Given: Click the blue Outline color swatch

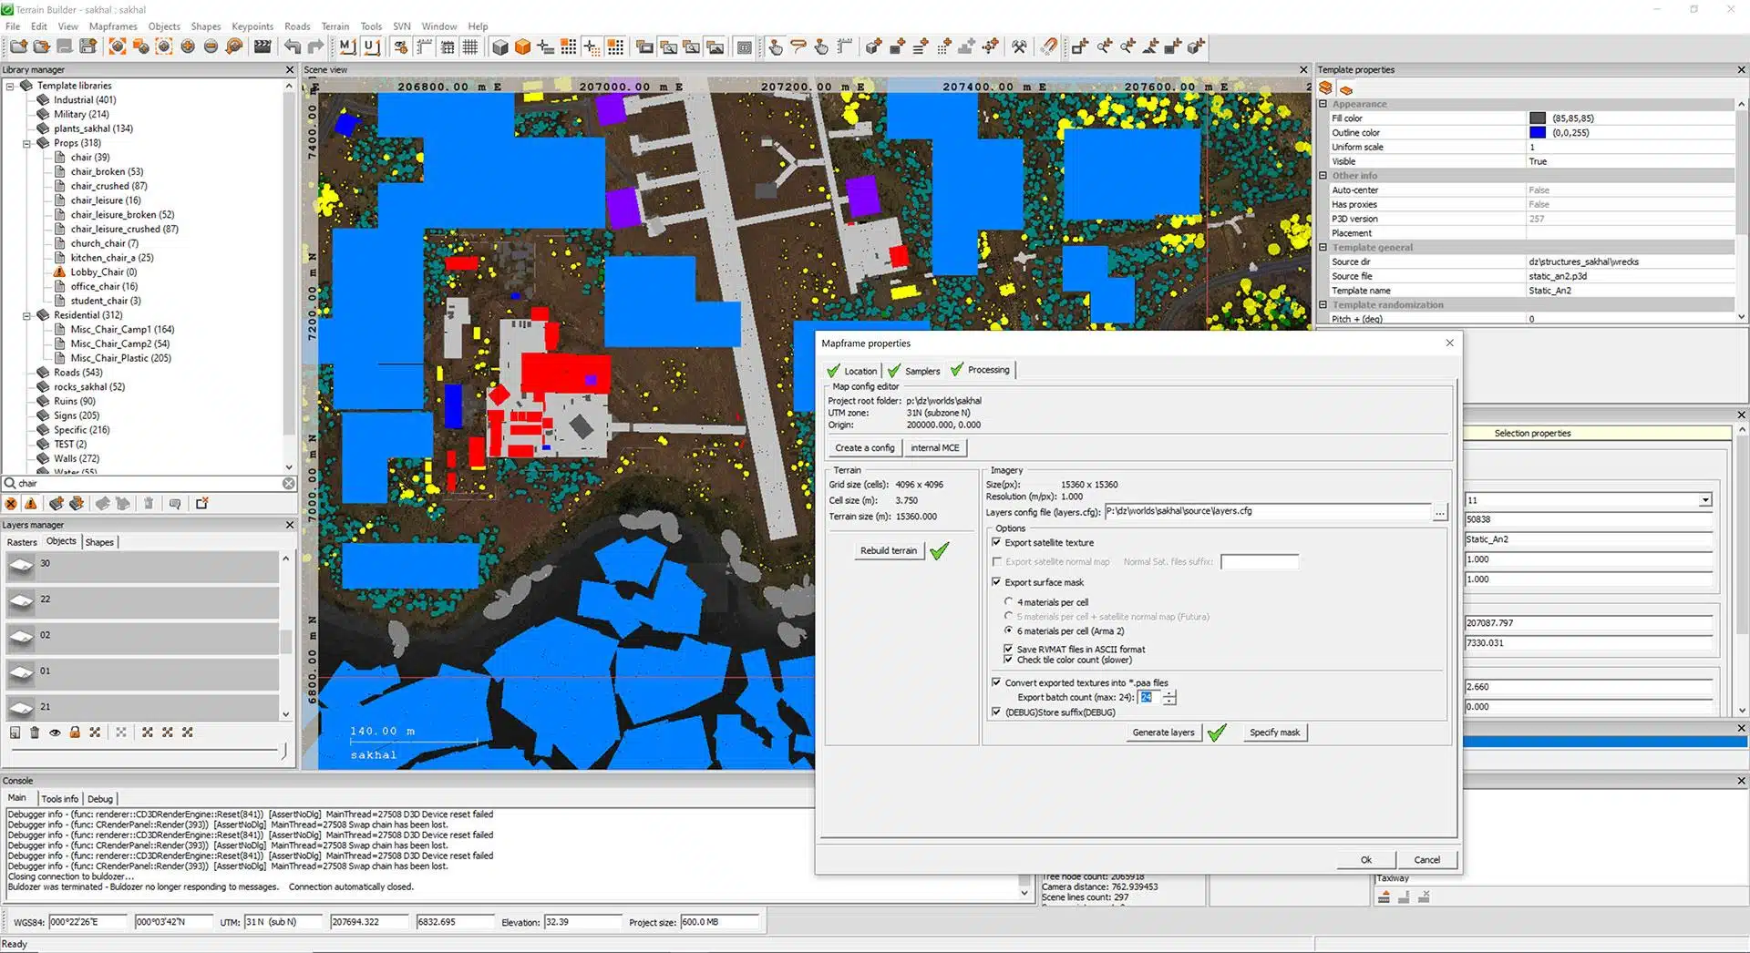Looking at the screenshot, I should coord(1538,133).
